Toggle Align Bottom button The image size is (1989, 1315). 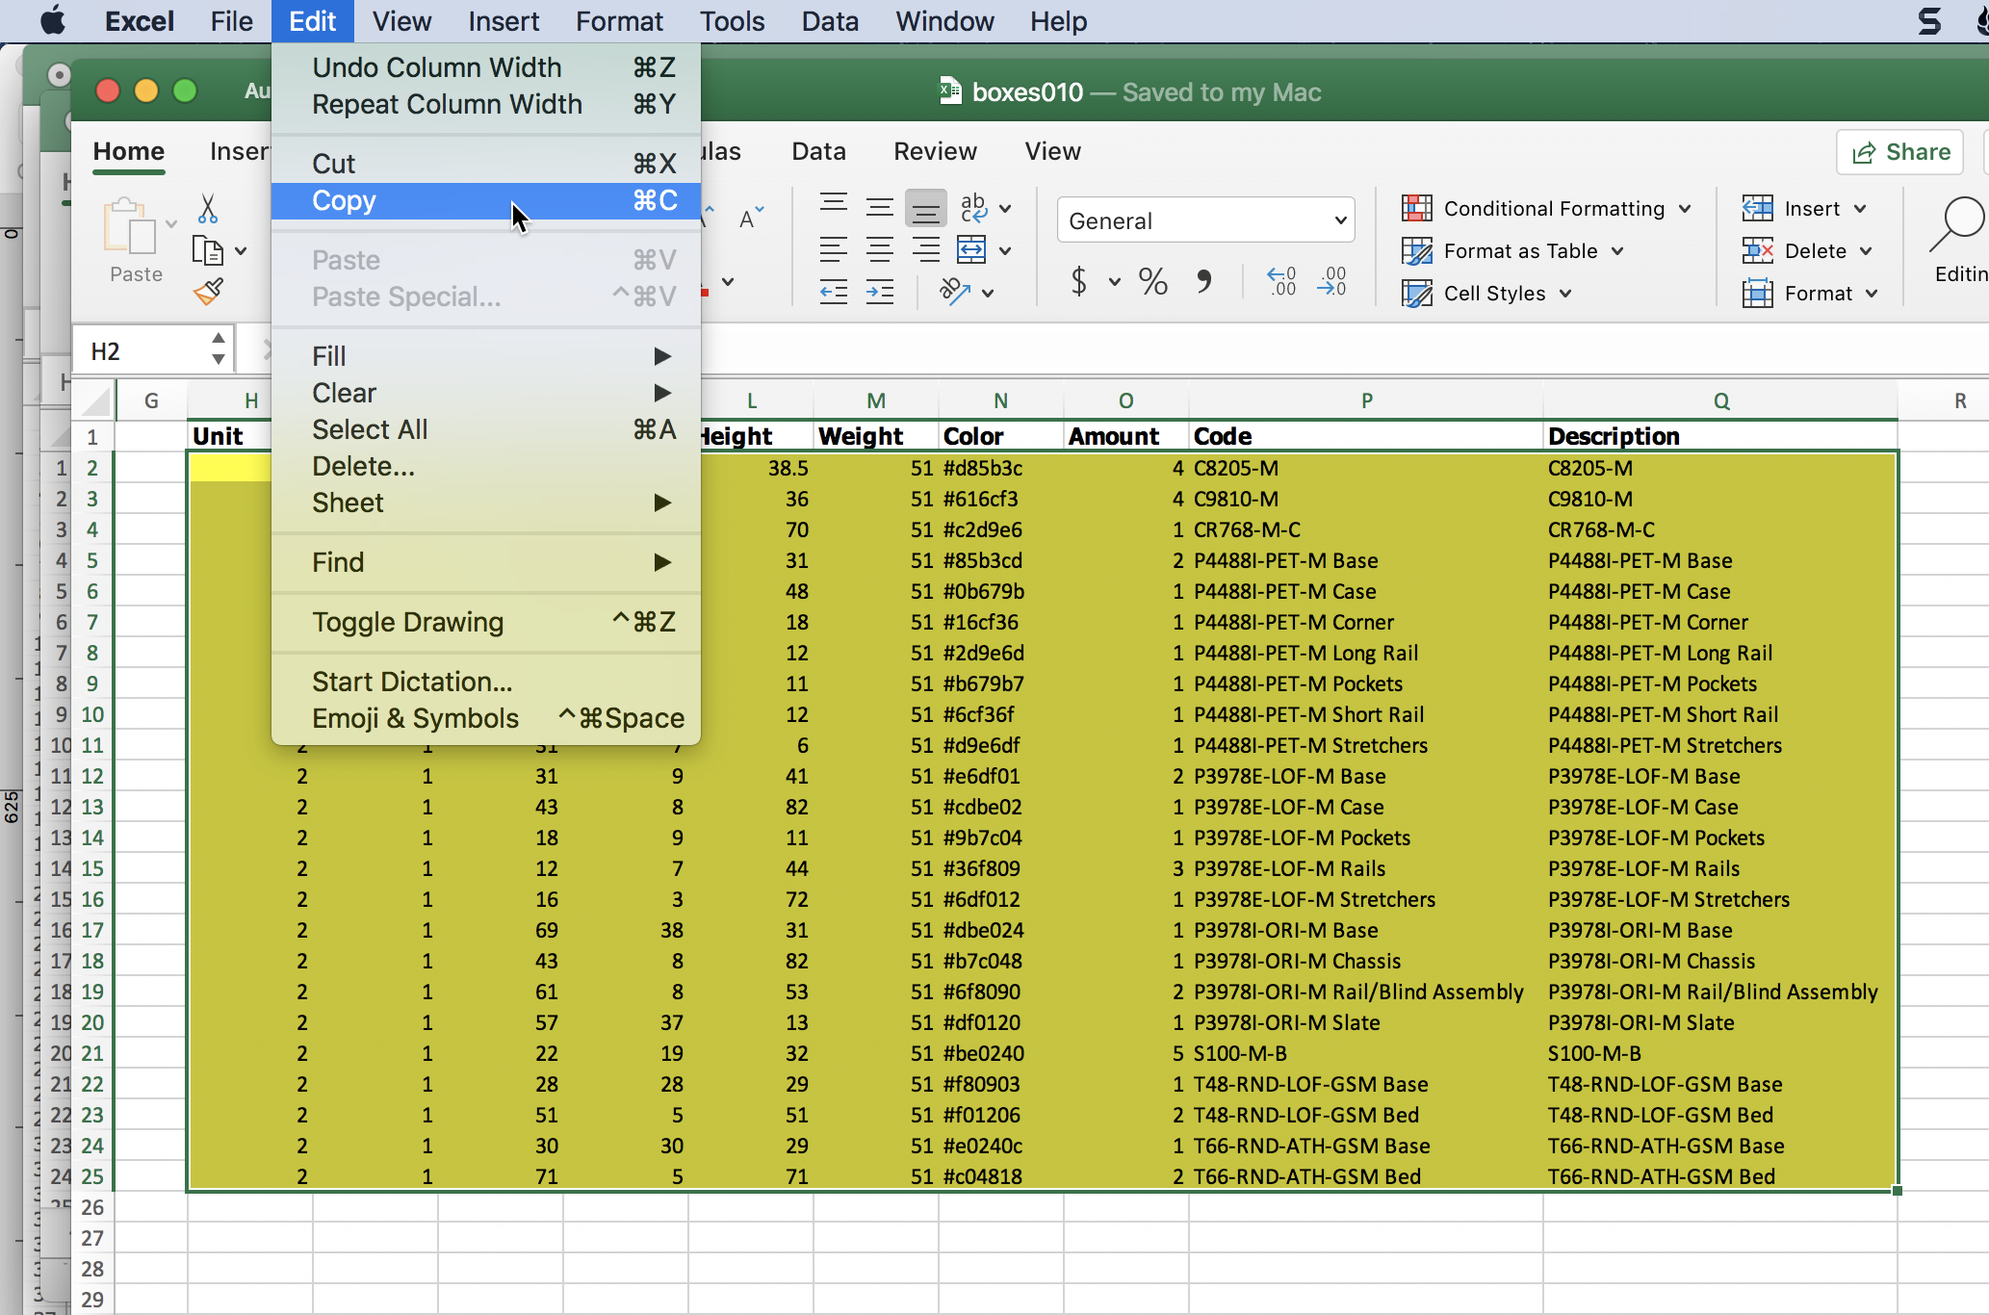tap(925, 209)
